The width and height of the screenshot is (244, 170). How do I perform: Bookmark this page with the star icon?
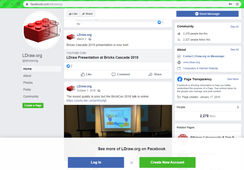tap(237, 4)
